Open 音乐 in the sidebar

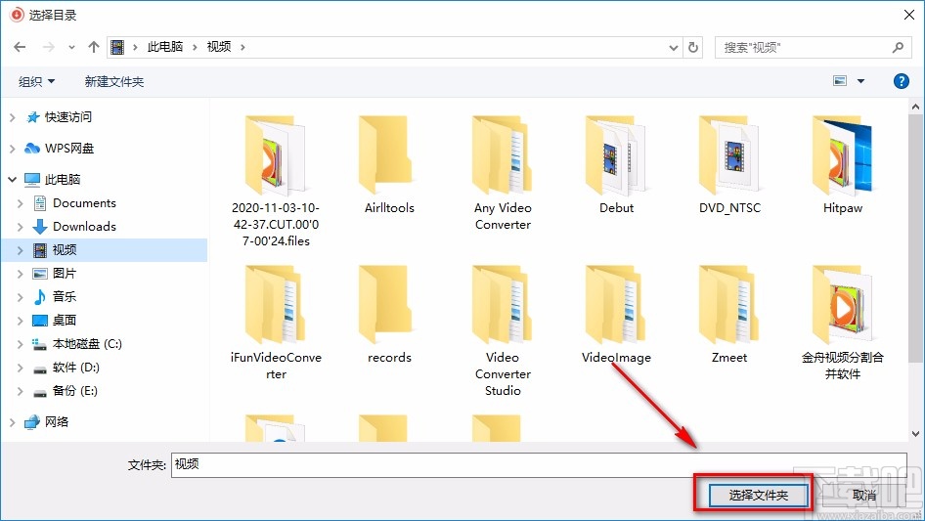pos(65,297)
